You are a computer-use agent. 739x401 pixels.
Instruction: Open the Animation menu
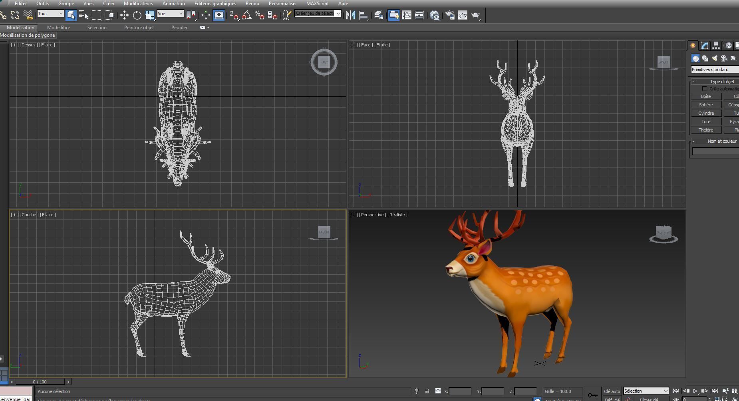(x=173, y=4)
